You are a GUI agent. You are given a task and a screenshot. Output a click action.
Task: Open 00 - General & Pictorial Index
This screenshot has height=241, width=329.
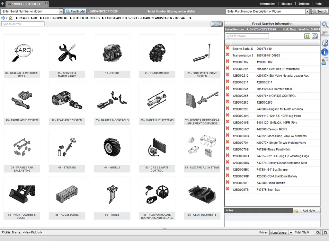[x=22, y=56]
